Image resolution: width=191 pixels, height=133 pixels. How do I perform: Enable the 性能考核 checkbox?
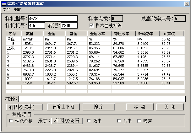(x=12, y=121)
